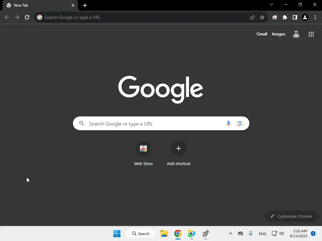Open Google Images link
This screenshot has height=241, width=322.
click(279, 34)
